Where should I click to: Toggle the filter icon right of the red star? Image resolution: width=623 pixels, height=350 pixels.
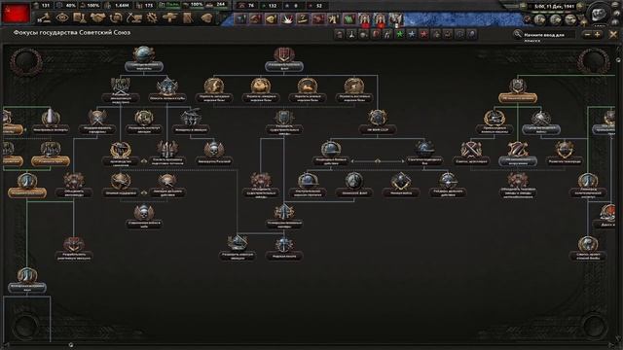click(436, 35)
